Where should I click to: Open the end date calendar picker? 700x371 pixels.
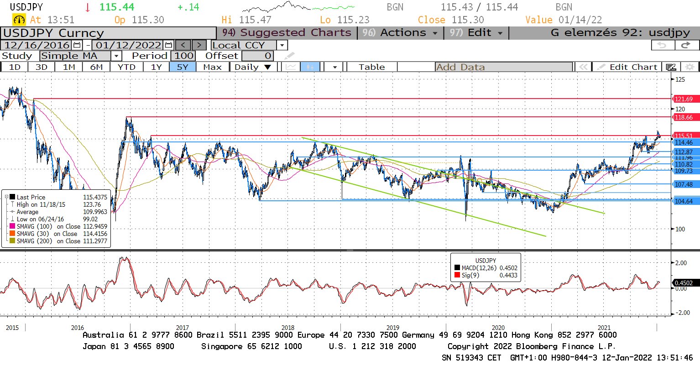[x=168, y=45]
